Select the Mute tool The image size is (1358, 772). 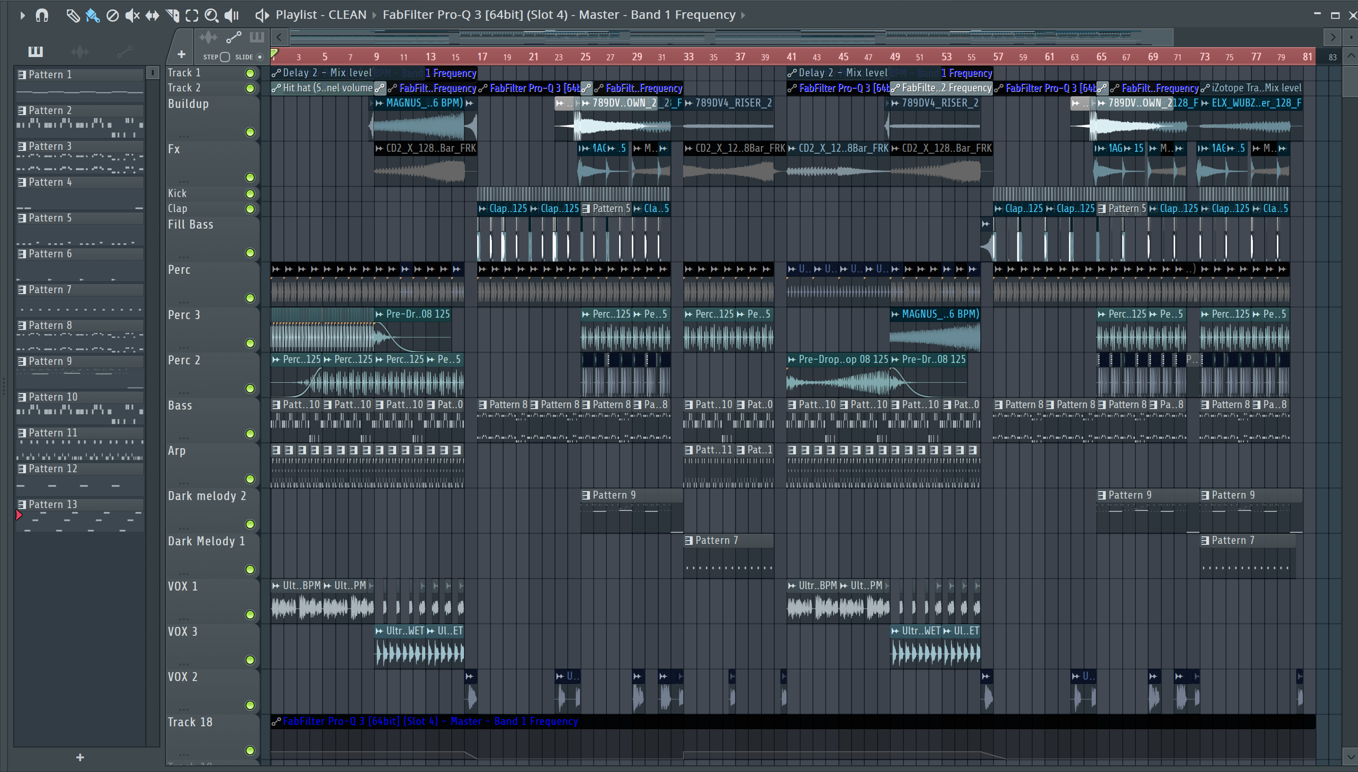click(x=132, y=16)
